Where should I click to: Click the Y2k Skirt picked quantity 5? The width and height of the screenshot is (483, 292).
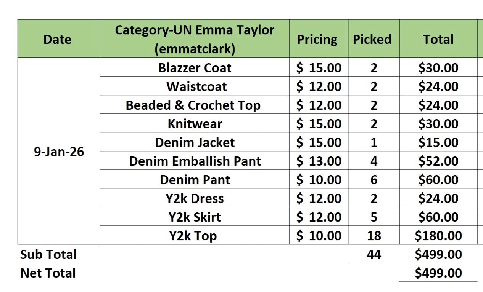pyautogui.click(x=374, y=217)
